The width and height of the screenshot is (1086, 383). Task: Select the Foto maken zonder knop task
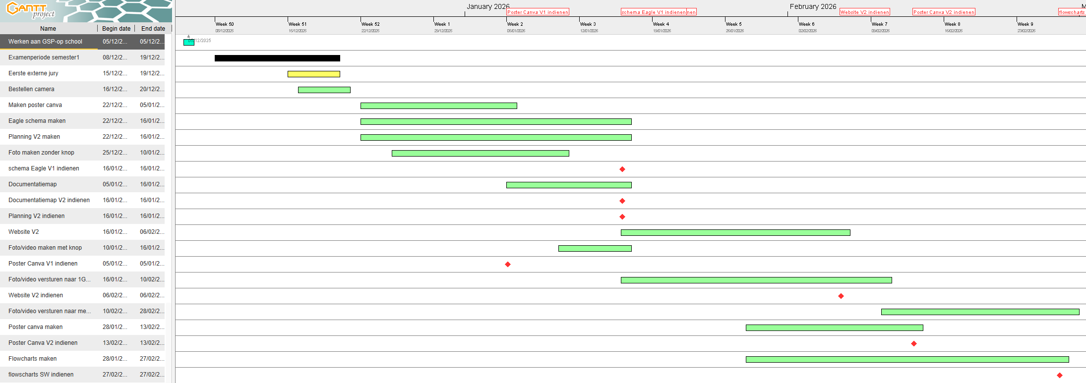click(x=41, y=153)
